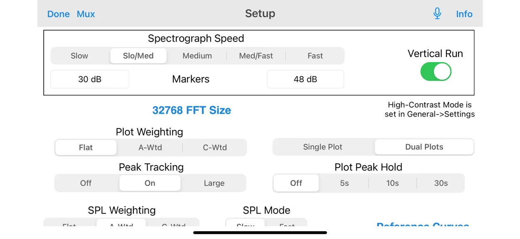
Task: Set Peak Tracking to Large
Action: (214, 183)
